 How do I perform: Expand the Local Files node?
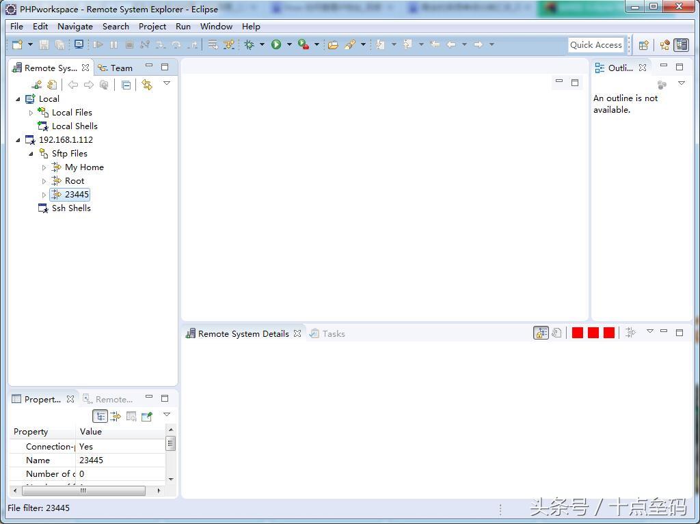pos(31,113)
